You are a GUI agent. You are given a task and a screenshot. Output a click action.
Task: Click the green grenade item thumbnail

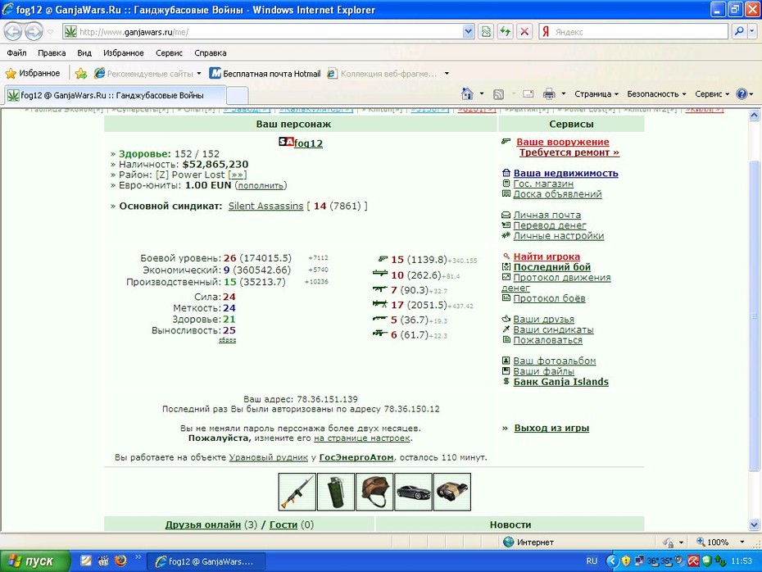coord(336,492)
